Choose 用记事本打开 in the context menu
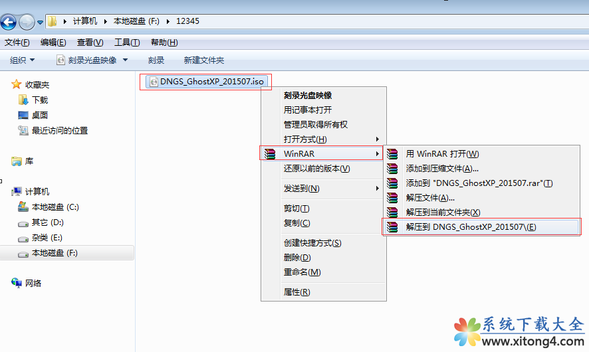589x352 pixels. (308, 110)
